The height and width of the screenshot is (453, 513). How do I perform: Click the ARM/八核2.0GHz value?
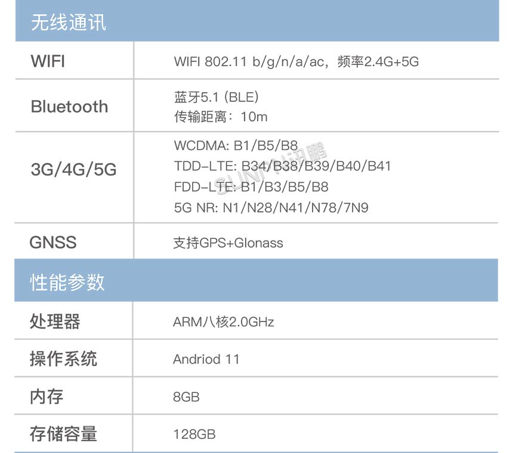(223, 323)
